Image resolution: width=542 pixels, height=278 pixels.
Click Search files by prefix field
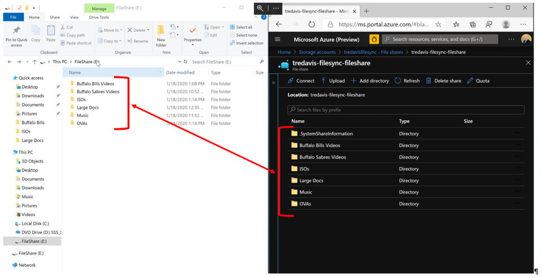[406, 110]
